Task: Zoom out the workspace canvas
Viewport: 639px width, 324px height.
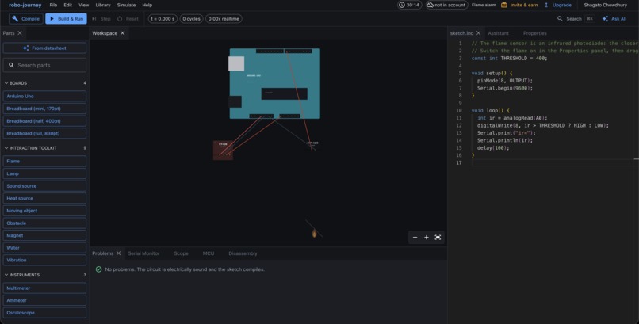Action: pyautogui.click(x=415, y=238)
